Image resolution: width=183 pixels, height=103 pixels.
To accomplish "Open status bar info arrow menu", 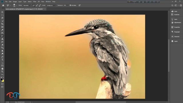I will 30,102.
